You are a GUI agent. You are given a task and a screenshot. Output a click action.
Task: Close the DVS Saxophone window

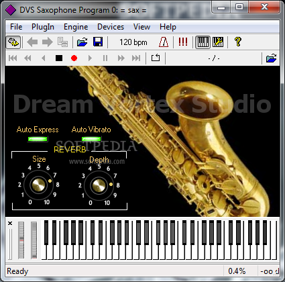coord(264,7)
